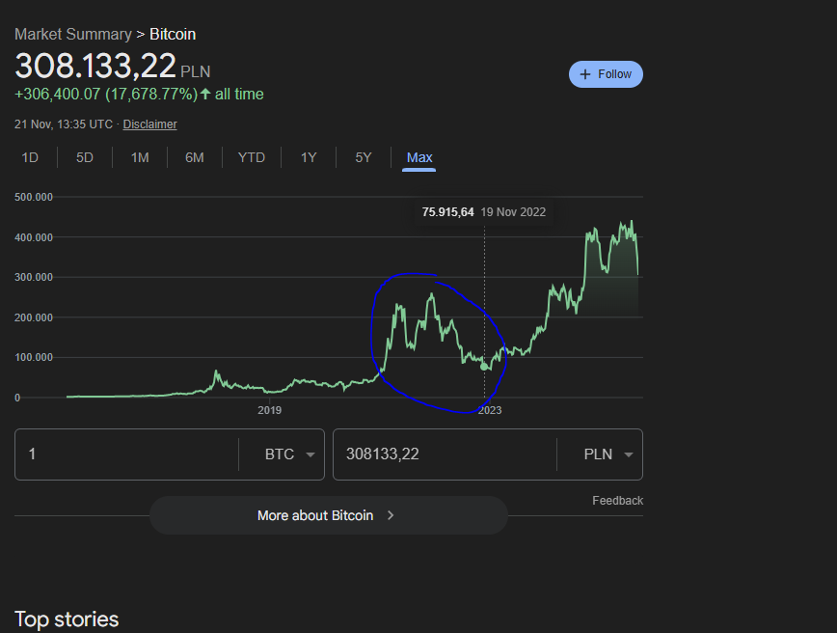
Task: Switch to YTD chart view
Action: (252, 157)
